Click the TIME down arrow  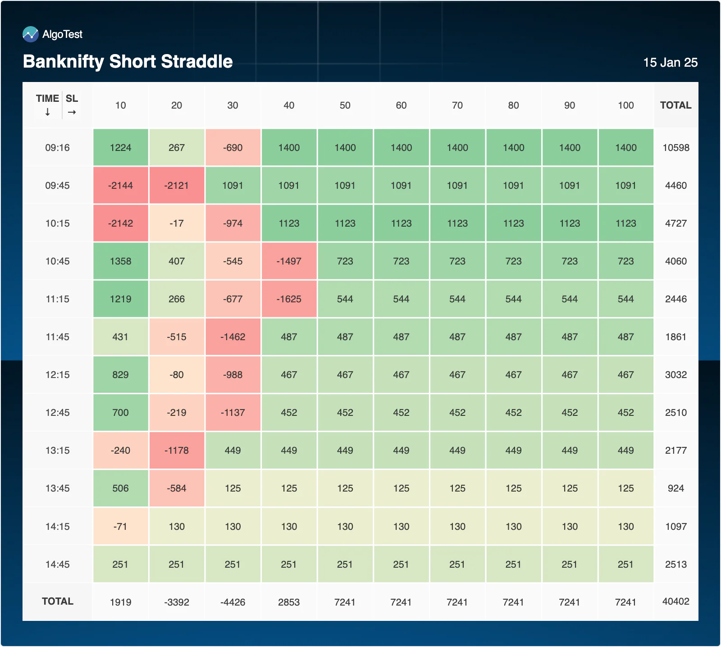coord(47,112)
